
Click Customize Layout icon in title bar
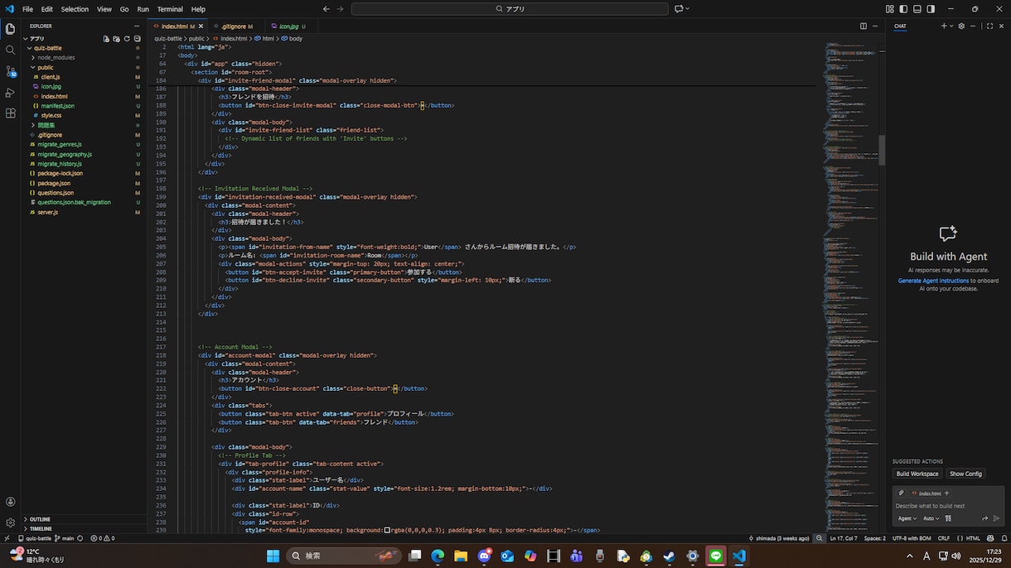889,9
